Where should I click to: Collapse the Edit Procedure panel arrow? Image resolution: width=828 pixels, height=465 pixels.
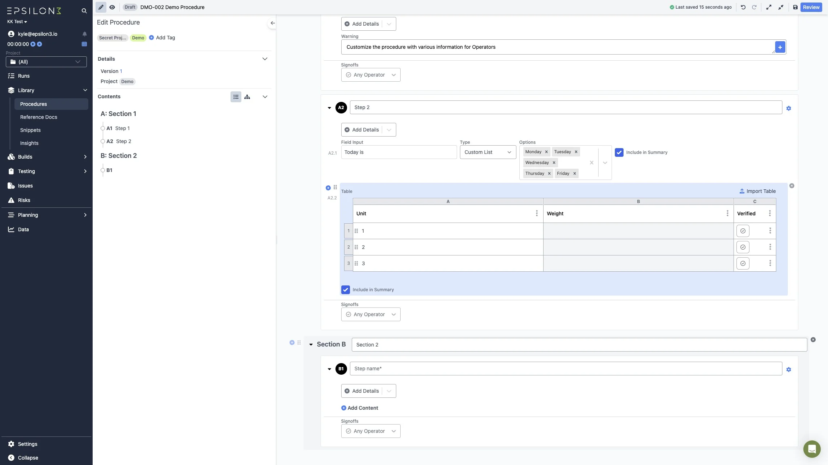click(273, 23)
